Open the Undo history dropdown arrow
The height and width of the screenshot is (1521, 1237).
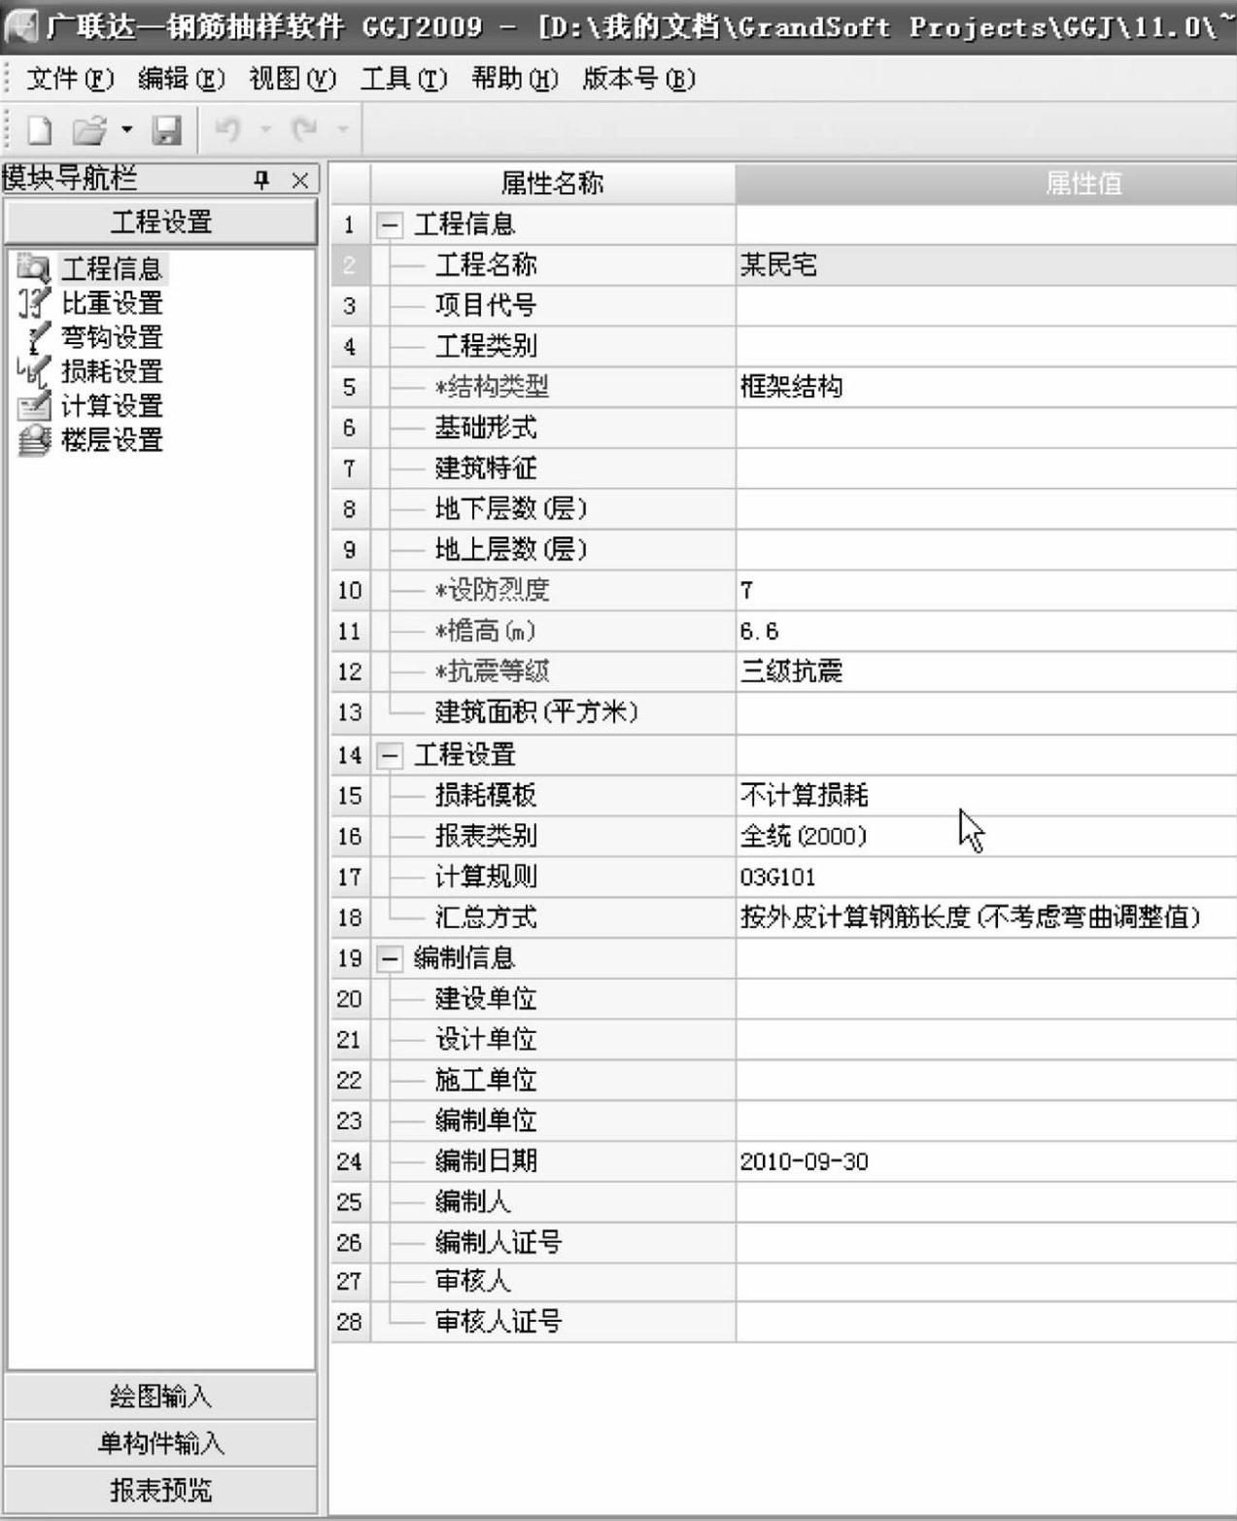tap(264, 128)
